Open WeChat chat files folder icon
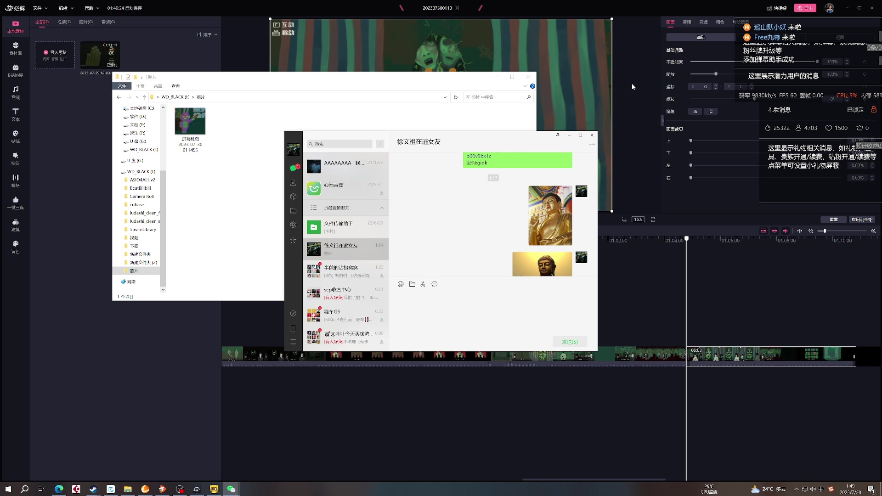The height and width of the screenshot is (496, 882). click(293, 211)
